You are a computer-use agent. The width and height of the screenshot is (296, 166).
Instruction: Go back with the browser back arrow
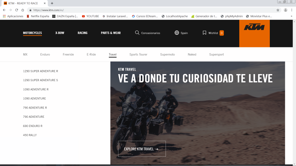[4, 10]
